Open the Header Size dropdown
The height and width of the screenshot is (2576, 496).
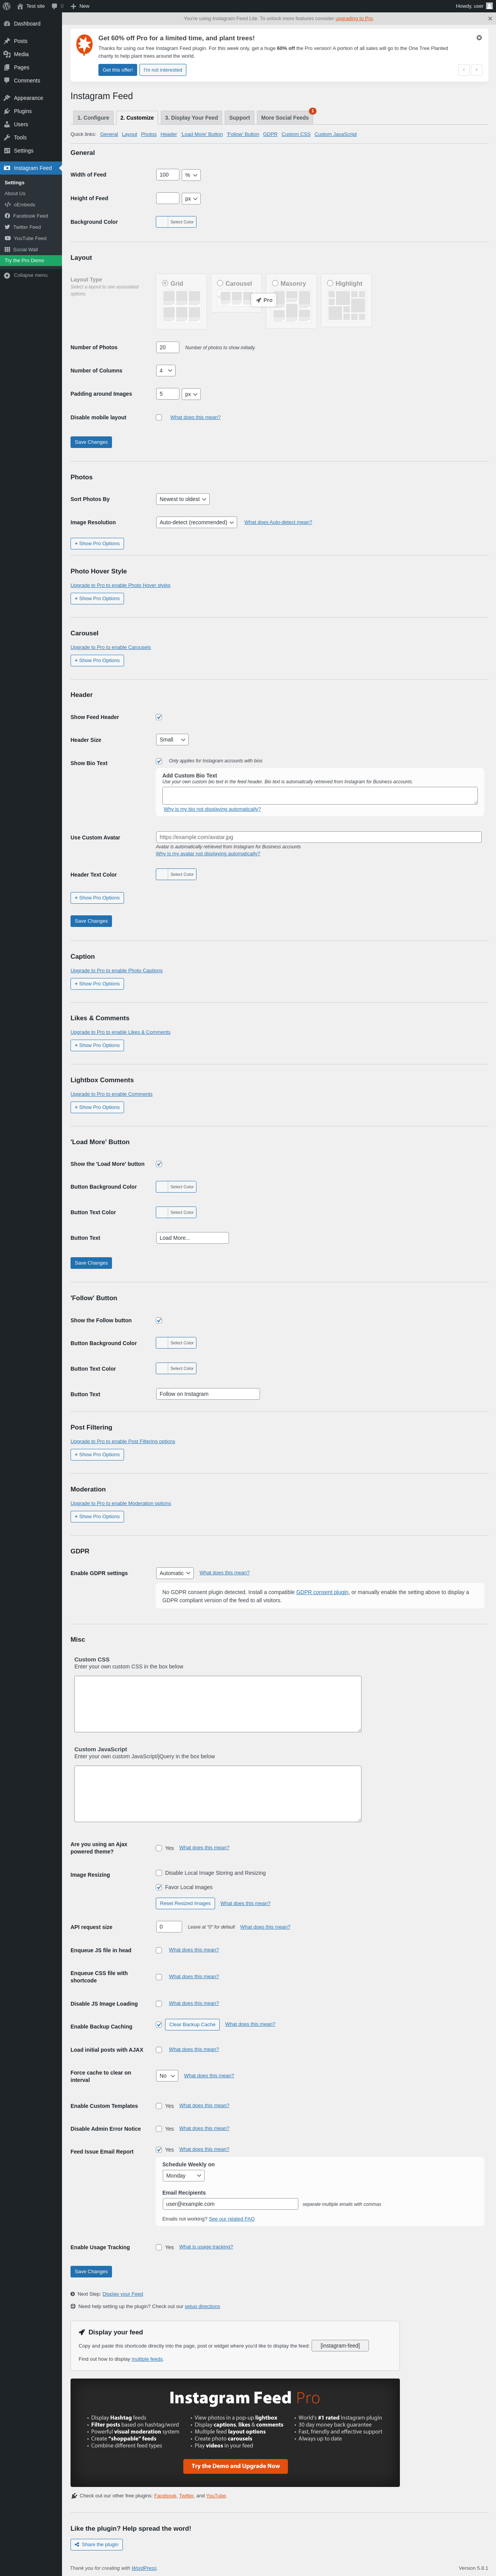[172, 740]
